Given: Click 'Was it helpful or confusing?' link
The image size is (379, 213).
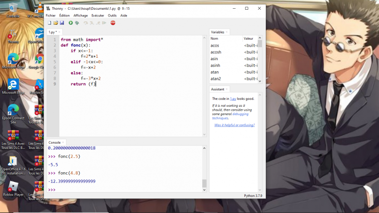Looking at the screenshot, I should (234, 125).
